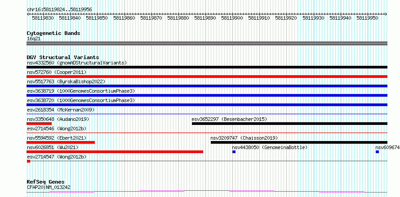Select the blue esv3638719 variant bar
Viewport: 400px width, 197px height.
point(207,95)
